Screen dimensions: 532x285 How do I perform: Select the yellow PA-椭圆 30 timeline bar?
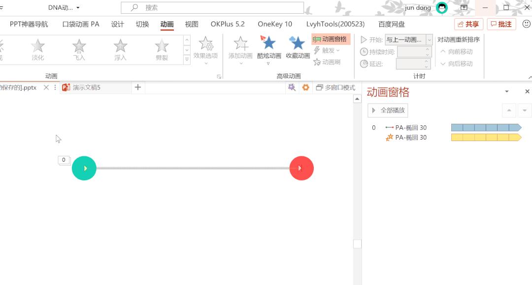click(x=485, y=138)
